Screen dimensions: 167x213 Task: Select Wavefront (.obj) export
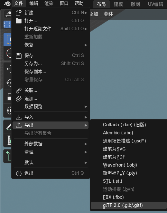click(x=129, y=165)
